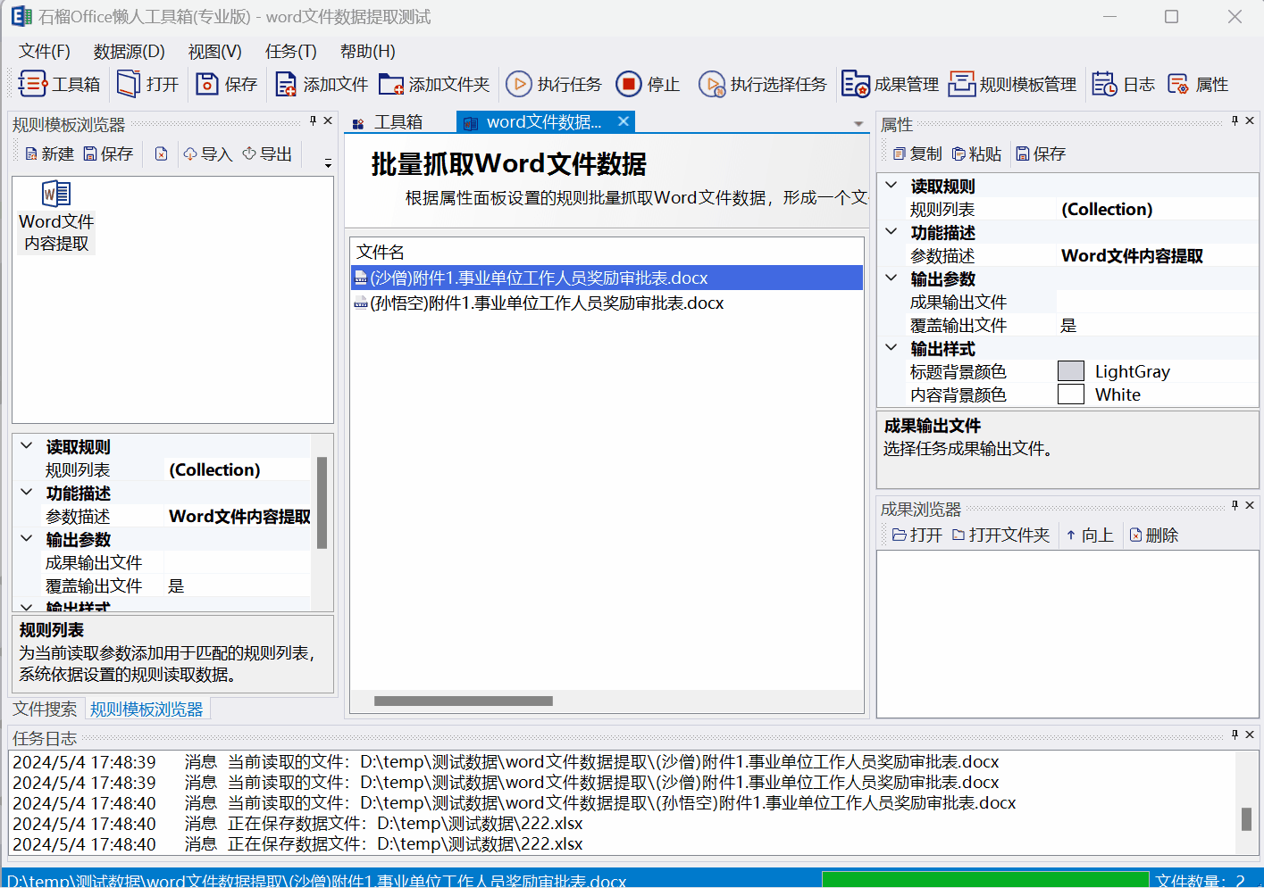Go up with 向上 in 成果浏览器
Viewport: 1264px width, 888px height.
1090,535
